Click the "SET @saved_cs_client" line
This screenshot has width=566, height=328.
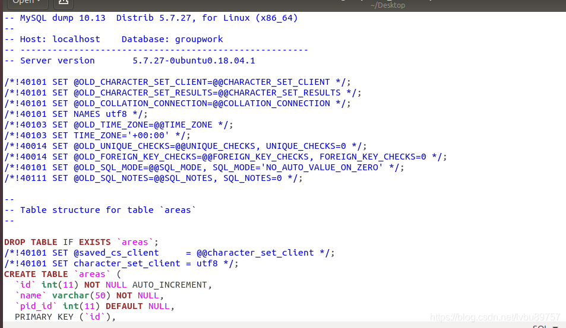click(169, 253)
